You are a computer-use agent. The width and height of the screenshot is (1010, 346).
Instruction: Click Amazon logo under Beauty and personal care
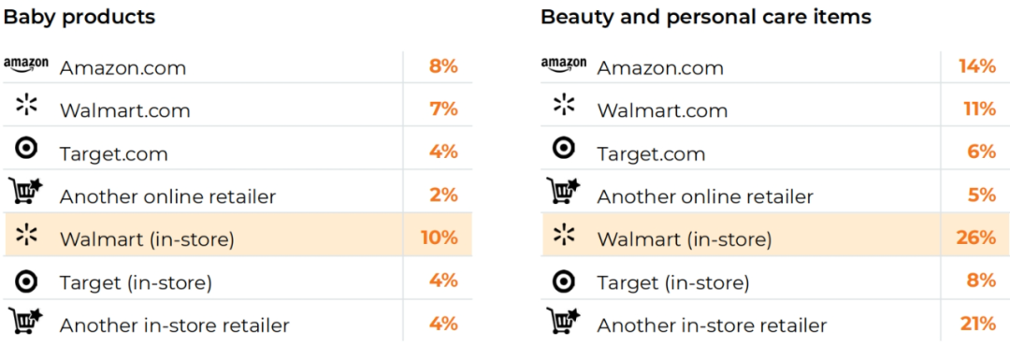[x=564, y=64]
